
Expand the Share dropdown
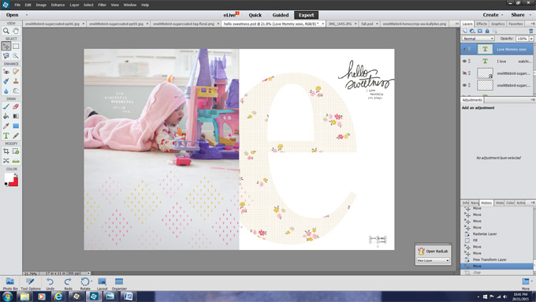(x=530, y=15)
